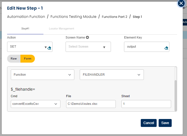Open the Locator Management tab
Viewport: 187px width, 136px height.
pos(61,29)
